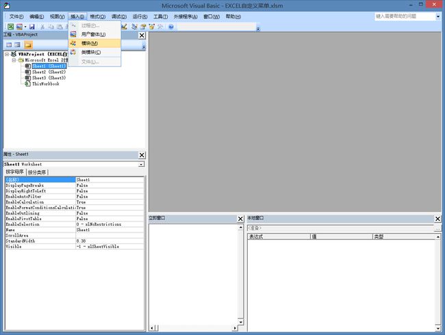The height and width of the screenshot is (335, 445).
Task: Click View Code icon in project panel
Action: (x=9, y=44)
